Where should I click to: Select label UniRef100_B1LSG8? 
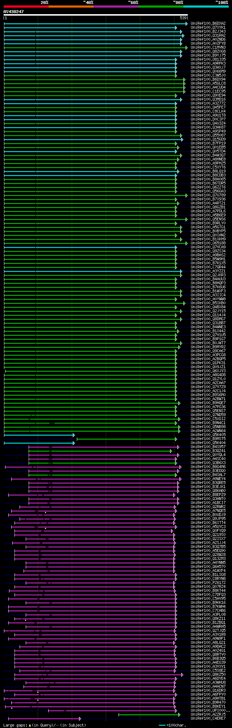[208, 575]
